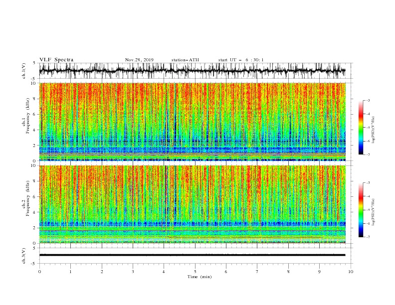This screenshot has width=395, height=305.
Task: Click the "ch.3(V)" waveform axis label
Action: point(24,256)
